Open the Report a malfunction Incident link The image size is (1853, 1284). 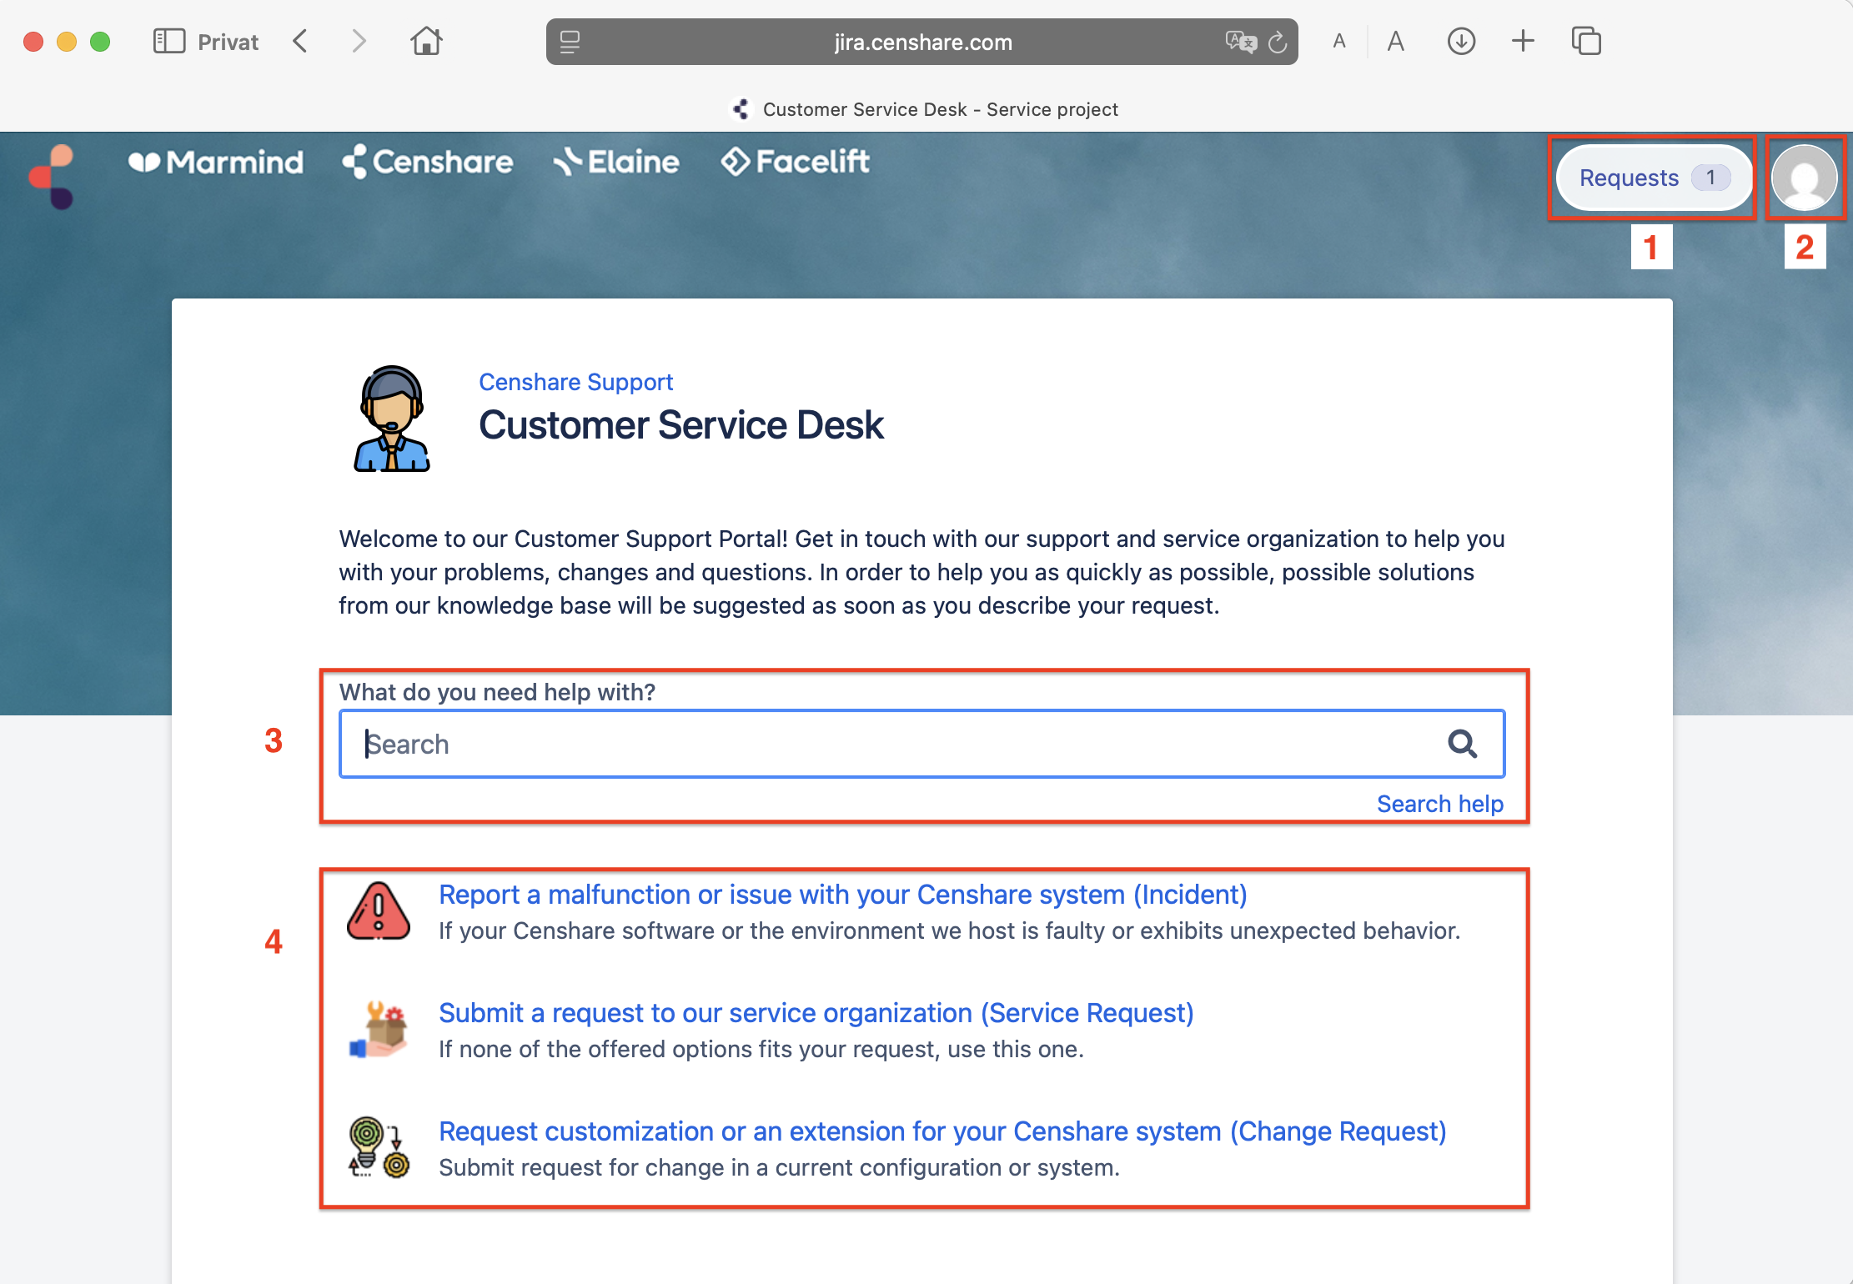842,895
